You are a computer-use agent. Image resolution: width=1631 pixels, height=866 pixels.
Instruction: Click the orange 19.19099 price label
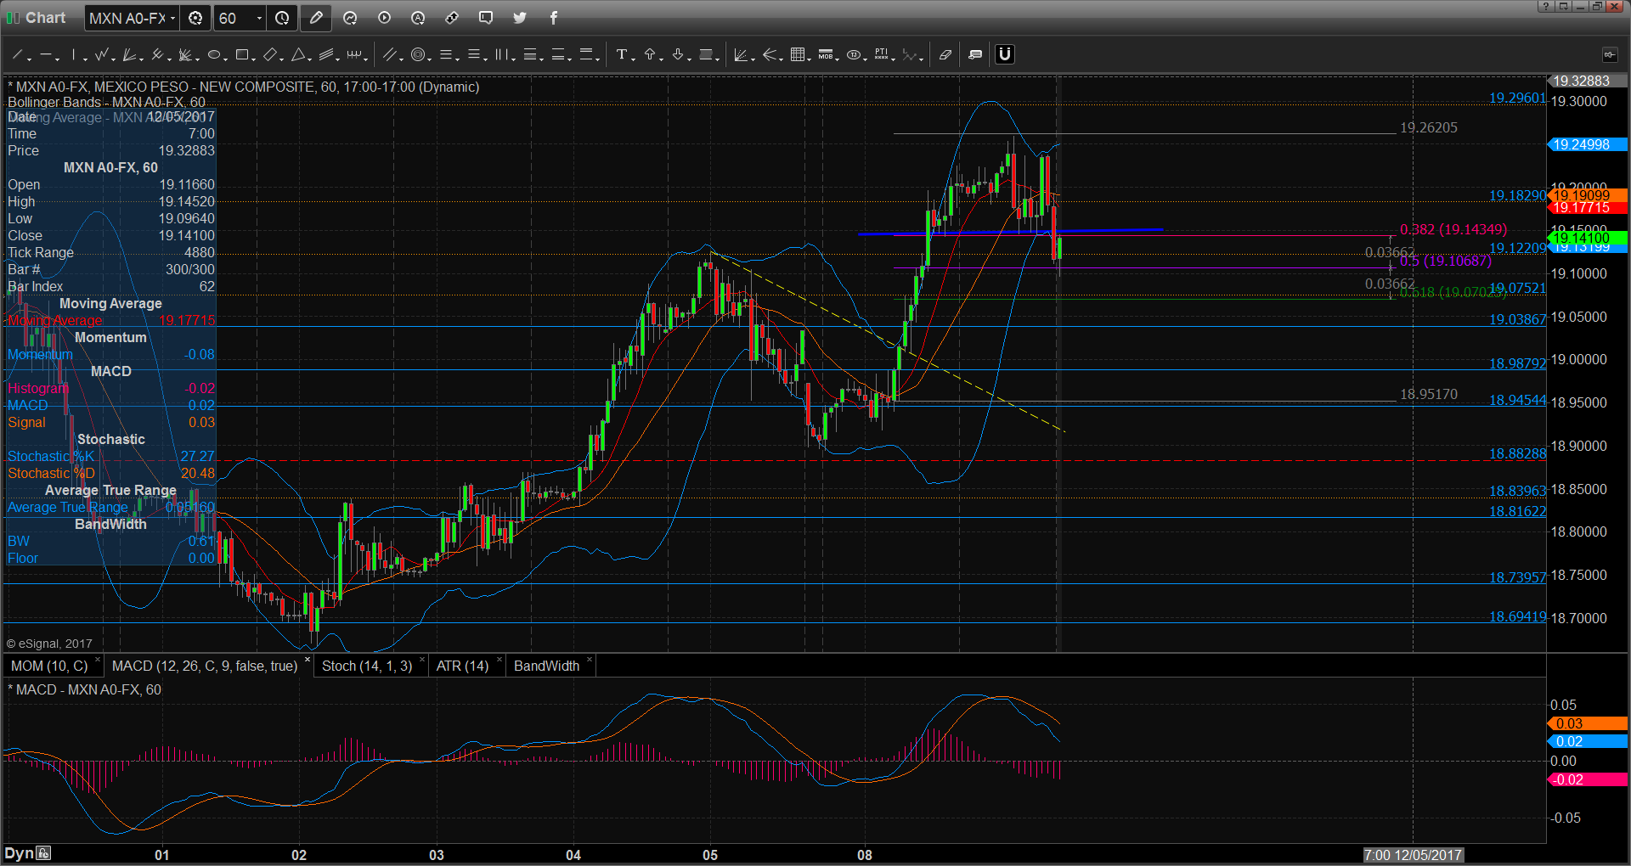tap(1586, 195)
